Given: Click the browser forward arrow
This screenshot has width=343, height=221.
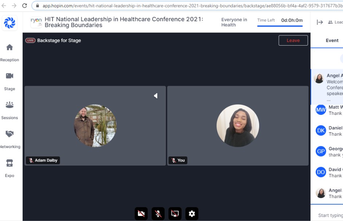Looking at the screenshot, I should pyautogui.click(x=14, y=5).
